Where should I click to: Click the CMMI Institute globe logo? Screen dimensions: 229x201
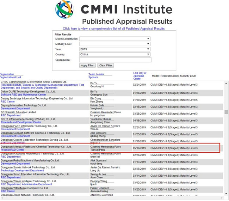coord(64,9)
